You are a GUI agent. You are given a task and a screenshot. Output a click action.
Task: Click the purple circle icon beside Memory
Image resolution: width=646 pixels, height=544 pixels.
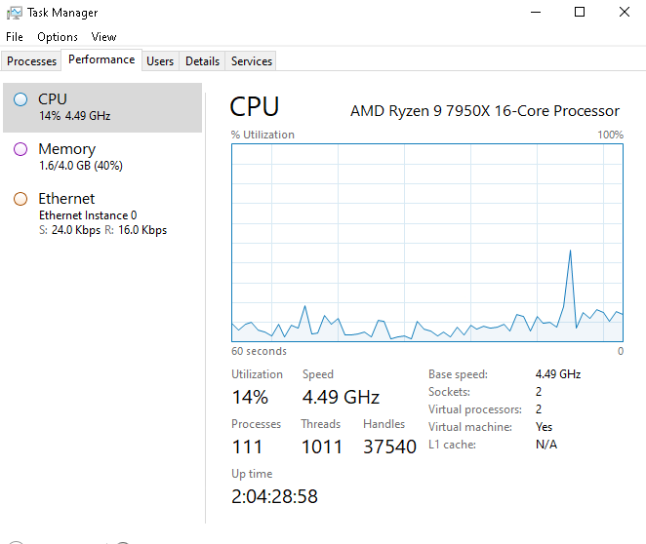click(x=20, y=149)
